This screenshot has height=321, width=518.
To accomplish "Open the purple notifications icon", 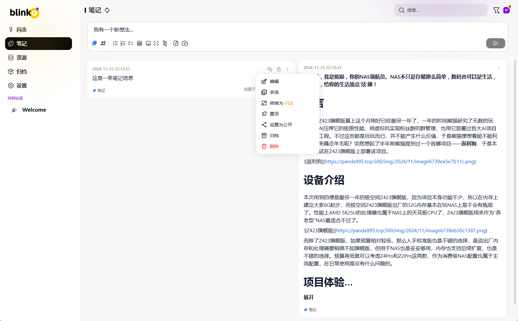I will (506, 10).
